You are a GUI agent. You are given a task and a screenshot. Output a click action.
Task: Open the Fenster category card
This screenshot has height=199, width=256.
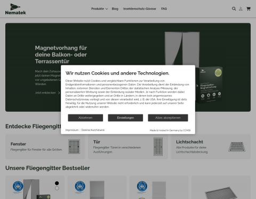coord(45,147)
